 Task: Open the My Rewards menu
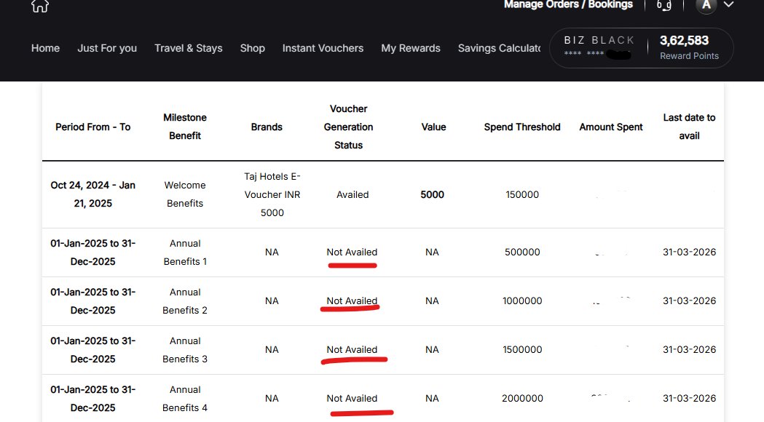point(411,48)
